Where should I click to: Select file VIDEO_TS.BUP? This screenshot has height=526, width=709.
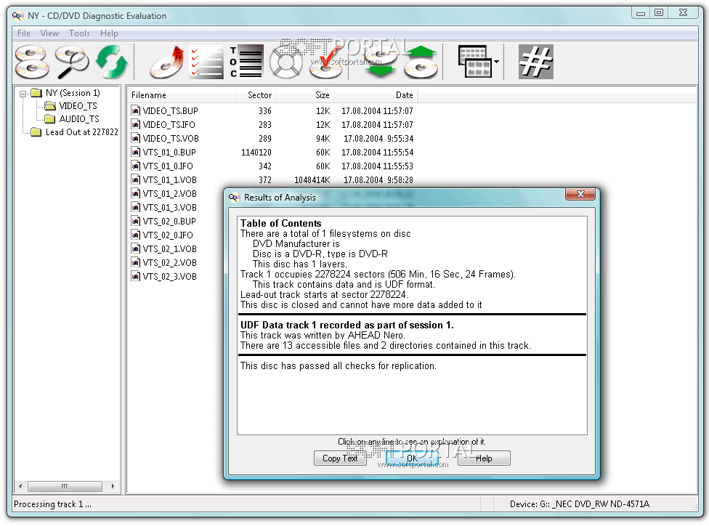(x=171, y=111)
